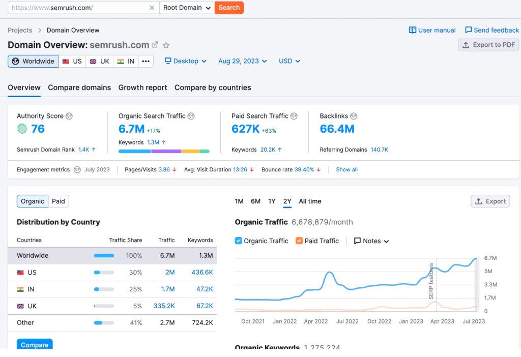Click the US flag in country table
The width and height of the screenshot is (521, 357).
(x=20, y=273)
